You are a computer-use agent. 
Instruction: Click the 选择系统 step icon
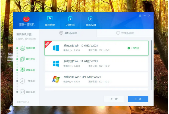(x=22, y=70)
